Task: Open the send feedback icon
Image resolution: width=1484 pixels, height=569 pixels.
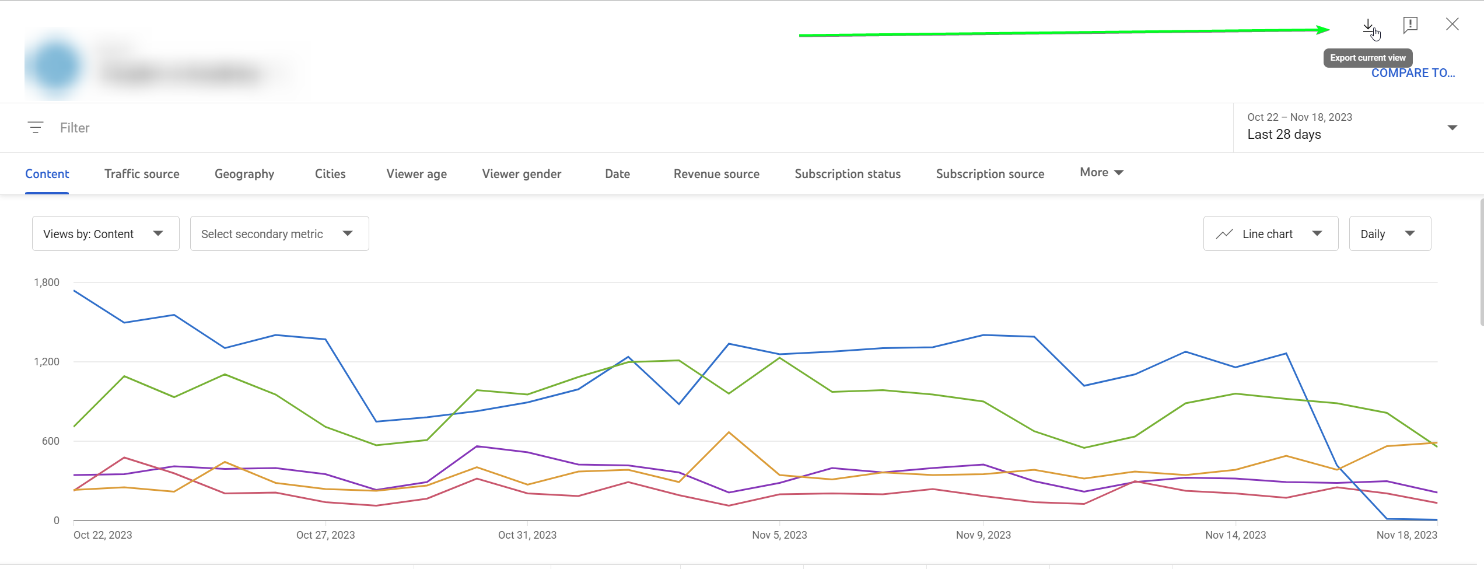Action: 1410,25
